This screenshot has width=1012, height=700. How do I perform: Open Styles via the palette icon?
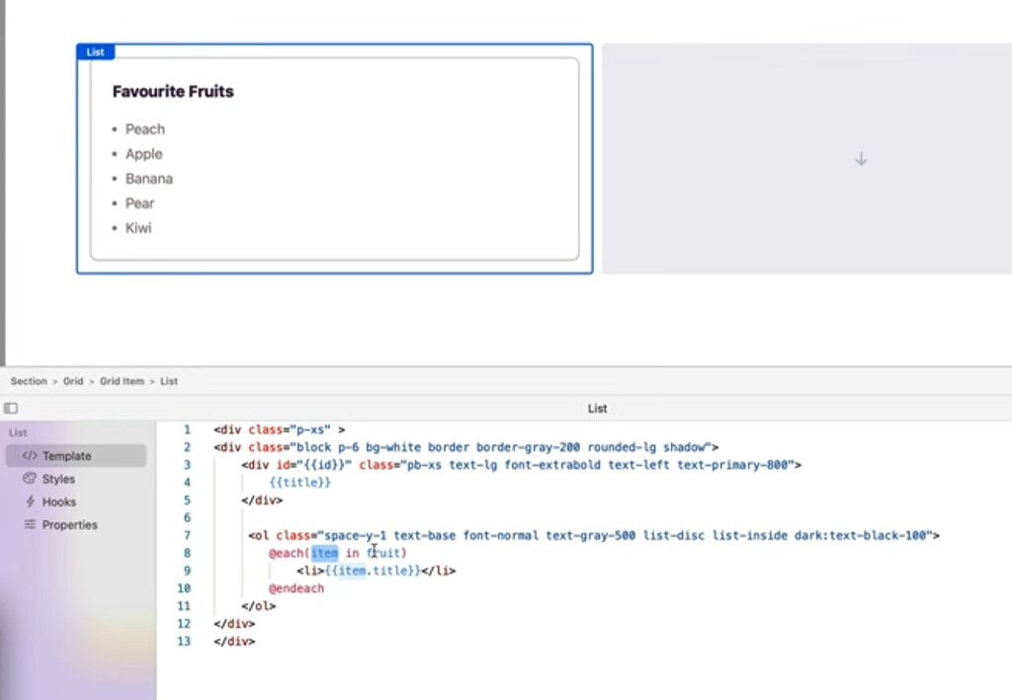pyautogui.click(x=31, y=479)
